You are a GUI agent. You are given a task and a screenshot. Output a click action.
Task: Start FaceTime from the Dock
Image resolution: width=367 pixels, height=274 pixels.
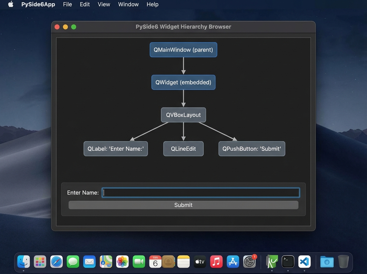point(139,261)
